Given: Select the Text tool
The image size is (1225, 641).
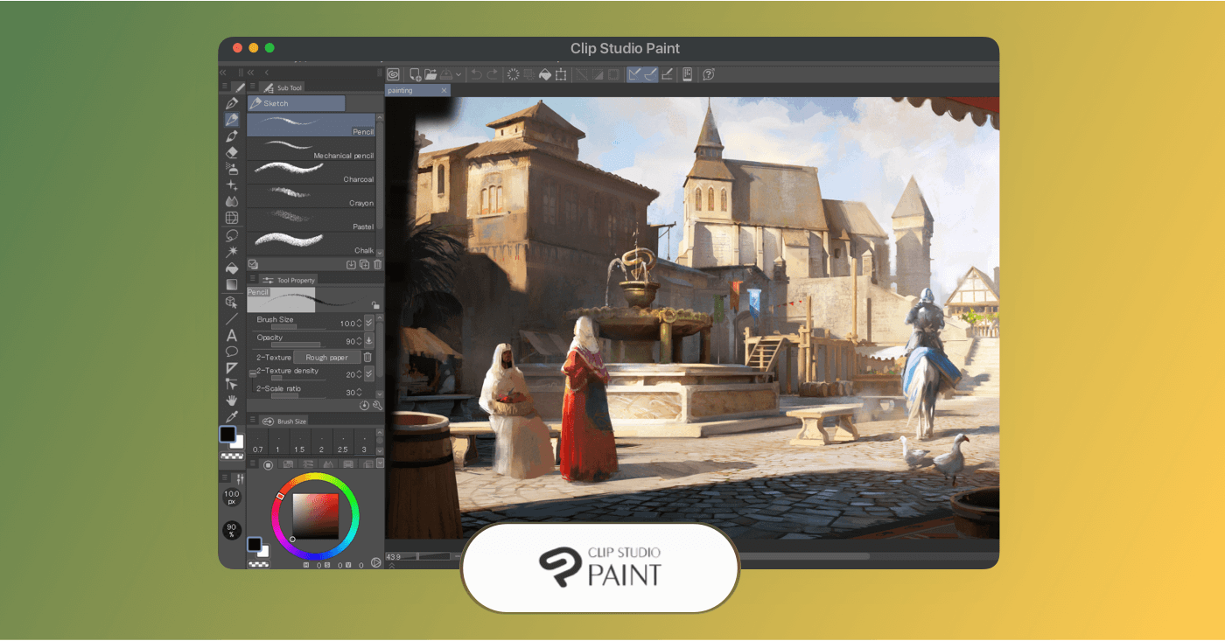Looking at the screenshot, I should pyautogui.click(x=232, y=335).
